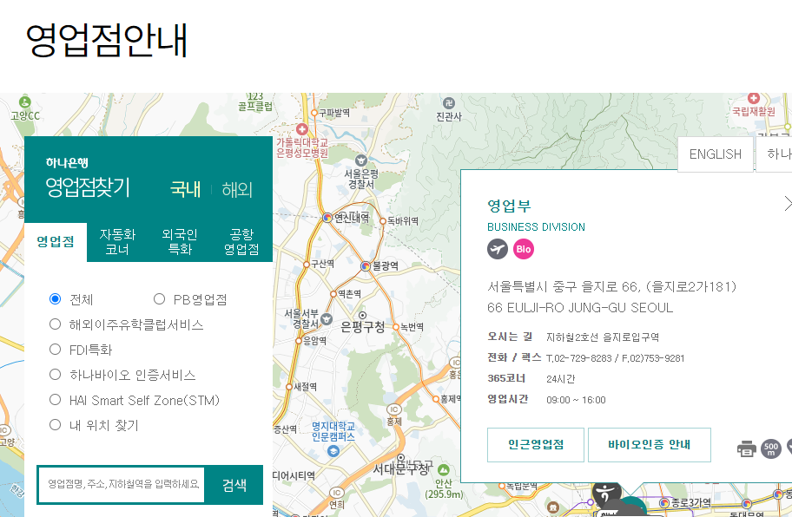Viewport: 792px width, 517px height.
Task: Switch language with ENGLISH button
Action: 716,154
